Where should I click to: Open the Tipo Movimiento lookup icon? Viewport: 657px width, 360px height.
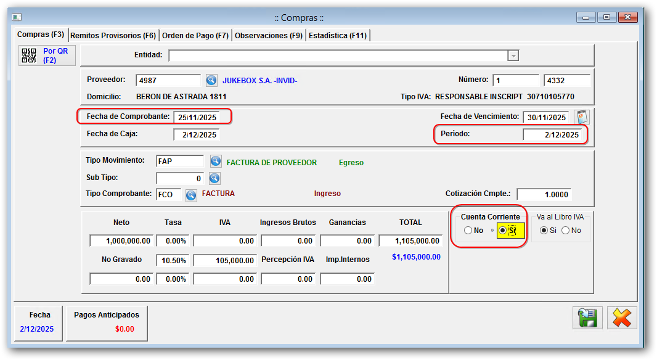215,162
